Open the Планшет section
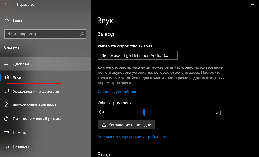Viewport: 259px width, 157px height. click(x=21, y=146)
